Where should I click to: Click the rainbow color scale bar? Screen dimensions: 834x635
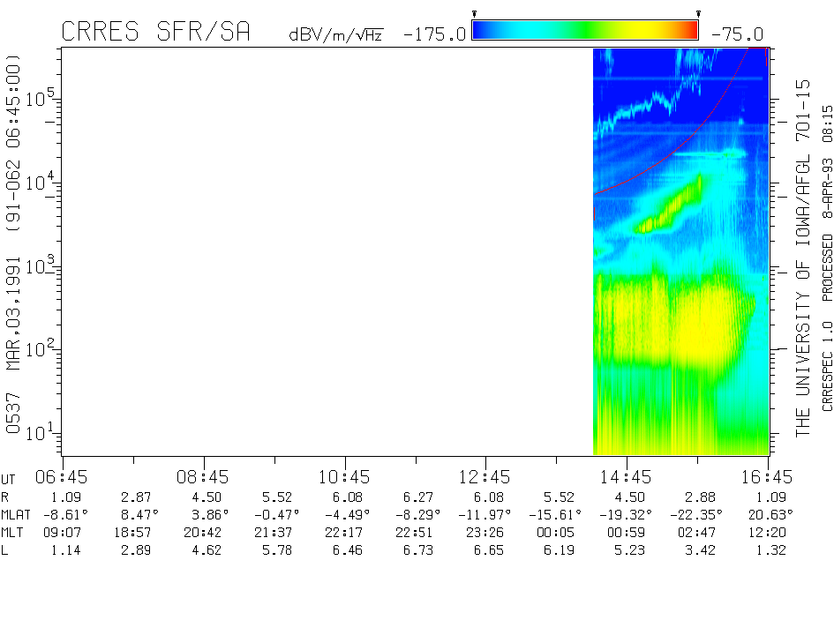click(585, 30)
